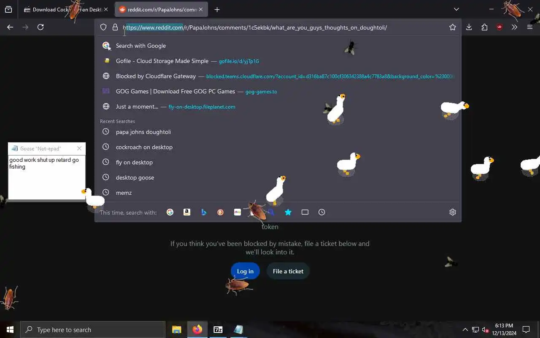This screenshot has height=338, width=540.
Task: Click the network icon in the system tray
Action: coord(475,330)
